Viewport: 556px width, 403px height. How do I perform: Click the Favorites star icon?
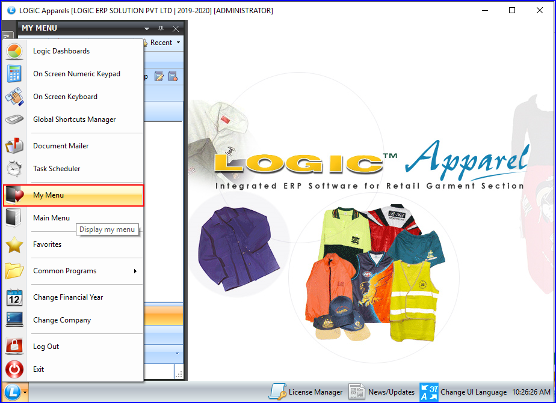pos(14,244)
